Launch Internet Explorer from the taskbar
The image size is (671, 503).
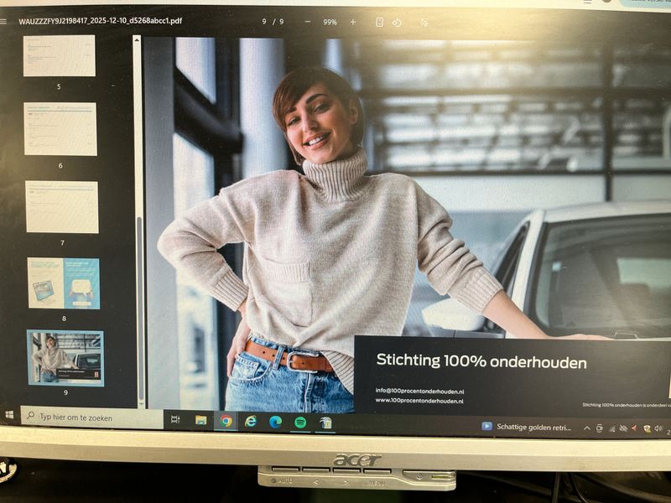pos(251,422)
